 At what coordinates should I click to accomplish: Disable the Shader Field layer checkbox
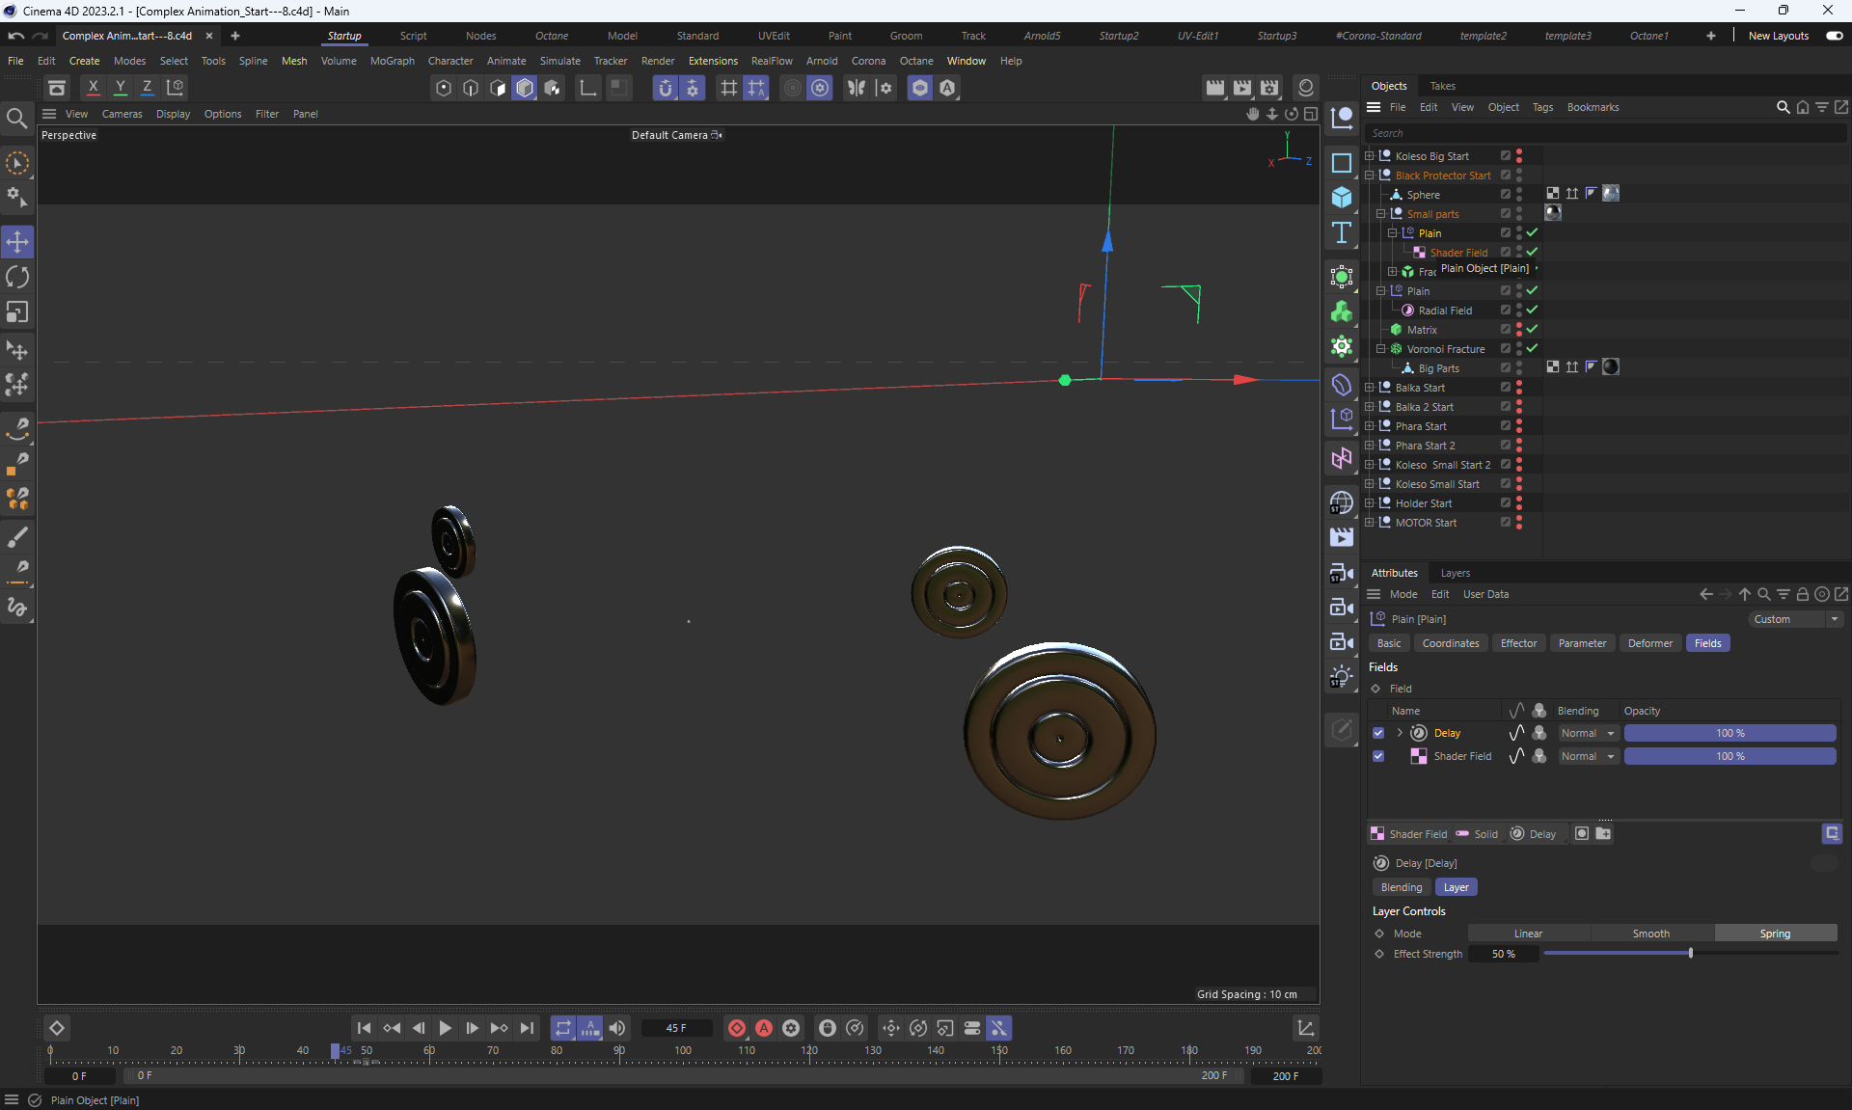(x=1378, y=756)
